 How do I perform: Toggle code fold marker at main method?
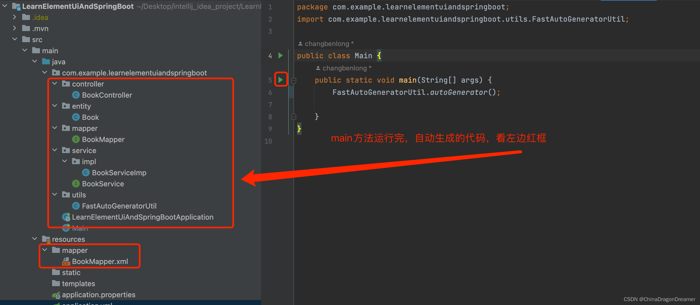coord(294,80)
